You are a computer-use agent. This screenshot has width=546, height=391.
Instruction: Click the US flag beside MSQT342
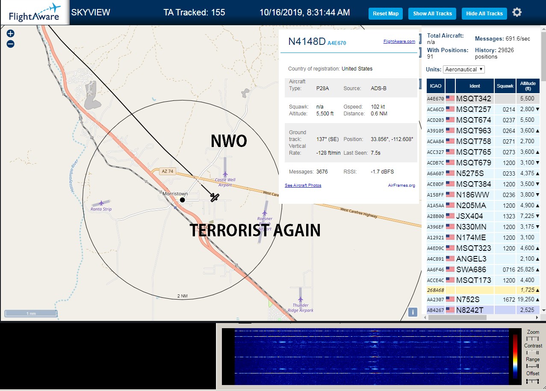click(x=450, y=99)
